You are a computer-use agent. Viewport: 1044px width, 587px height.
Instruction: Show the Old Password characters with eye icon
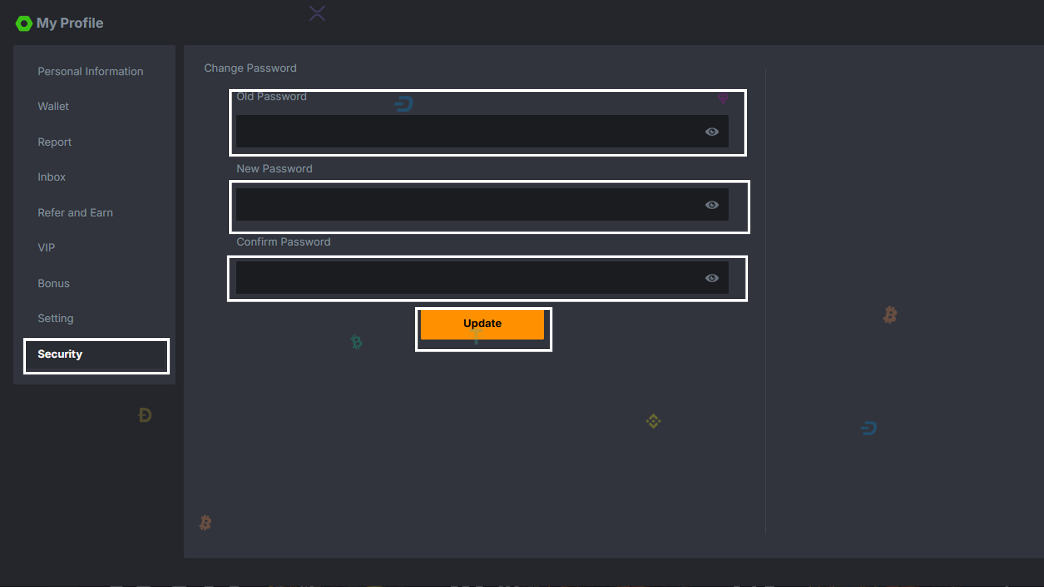[x=712, y=132]
